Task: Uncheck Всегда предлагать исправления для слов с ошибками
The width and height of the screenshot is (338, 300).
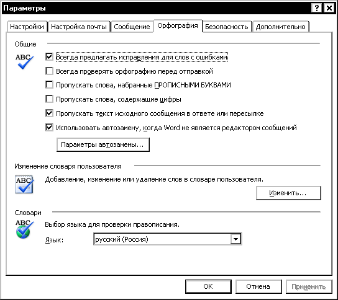Action: 49,57
